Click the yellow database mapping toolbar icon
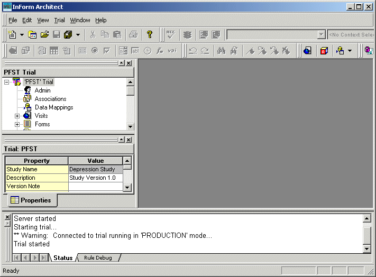The height and width of the screenshot is (277, 376). [x=340, y=51]
